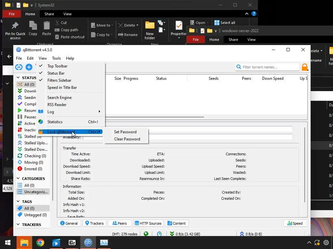333x249 pixels.
Task: Open Statistics from View menu
Action: click(71, 122)
